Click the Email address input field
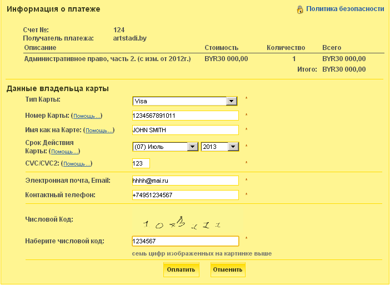390x285 pixels. [185, 181]
